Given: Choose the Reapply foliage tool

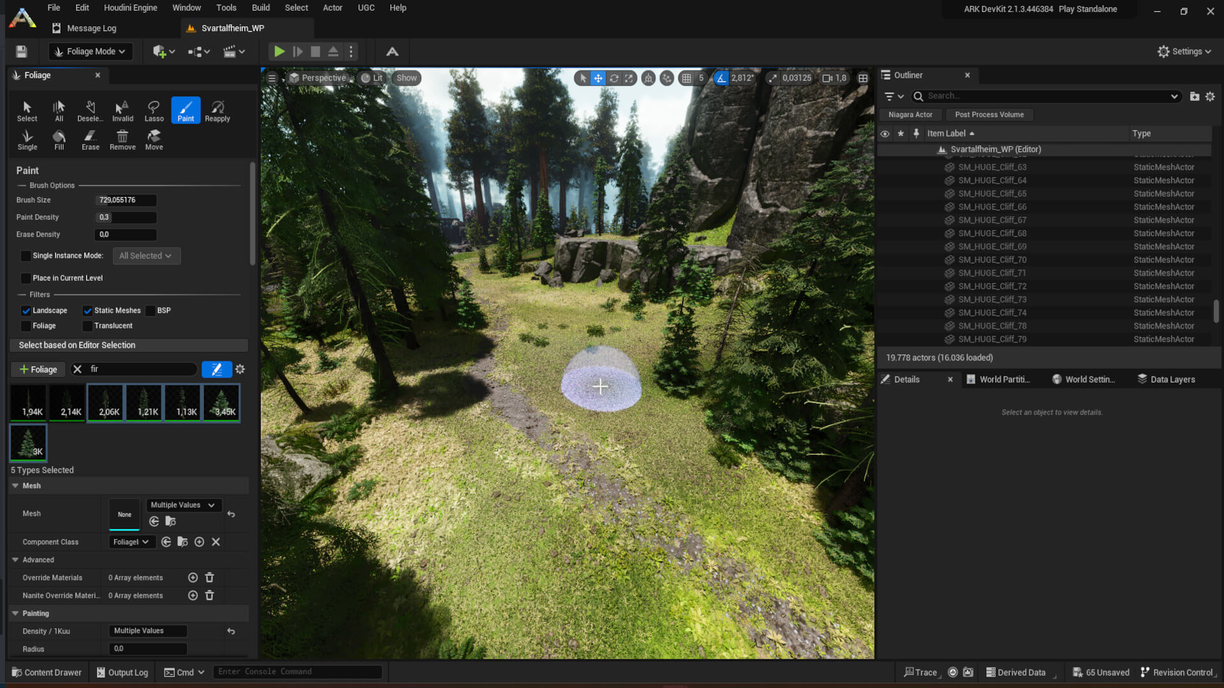Looking at the screenshot, I should (x=217, y=110).
